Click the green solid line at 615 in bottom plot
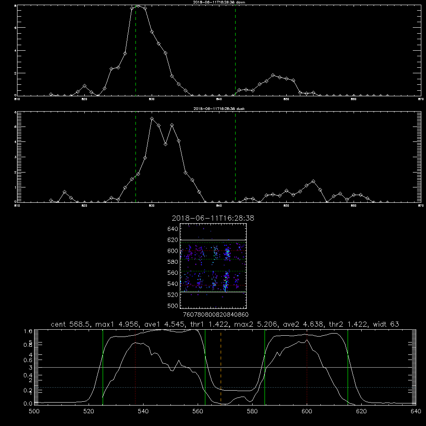The image size is (426, 426). click(x=348, y=367)
